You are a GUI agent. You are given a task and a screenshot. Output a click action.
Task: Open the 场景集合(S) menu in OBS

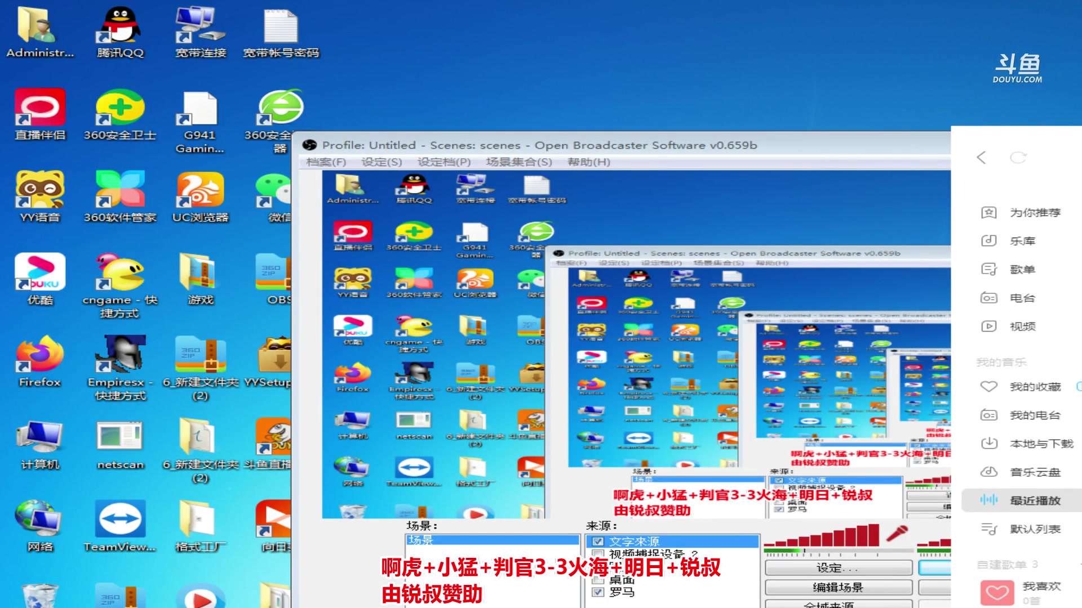point(518,162)
